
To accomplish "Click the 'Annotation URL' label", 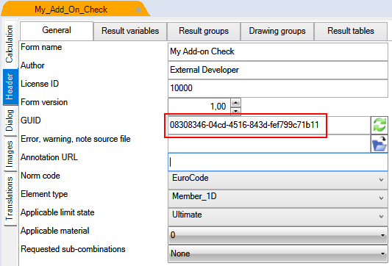I will 49,157.
